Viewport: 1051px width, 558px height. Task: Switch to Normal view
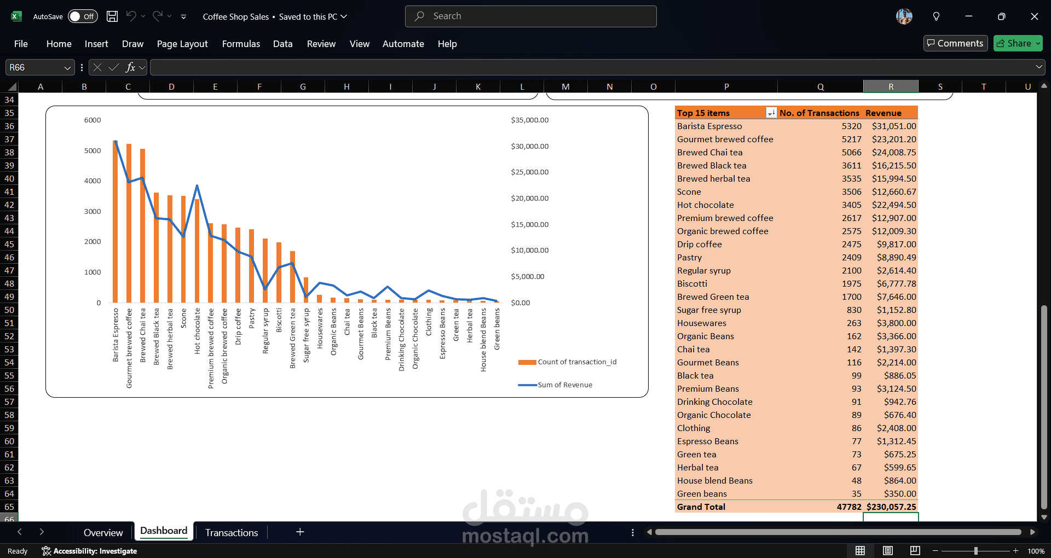pyautogui.click(x=861, y=551)
